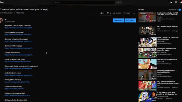Dislike the video with thumbs down

point(108,13)
